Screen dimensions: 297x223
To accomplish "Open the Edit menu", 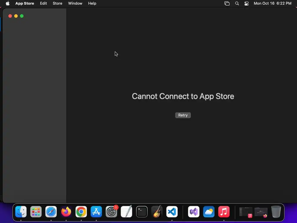I will tap(44, 3).
